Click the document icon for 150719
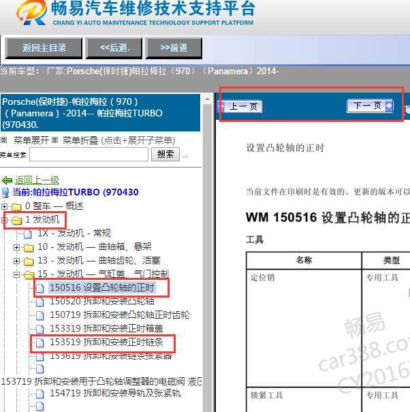 40,315
